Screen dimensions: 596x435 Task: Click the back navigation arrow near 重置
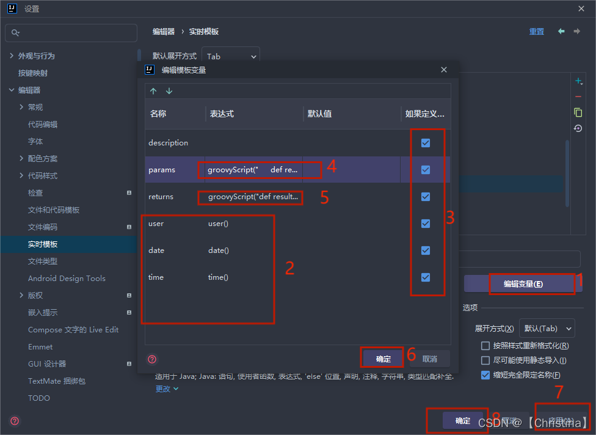tap(561, 31)
